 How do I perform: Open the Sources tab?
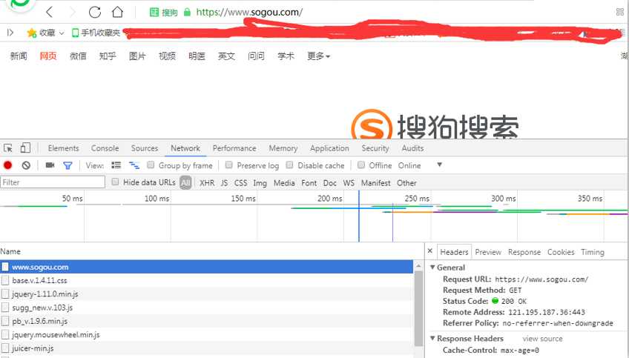click(145, 148)
